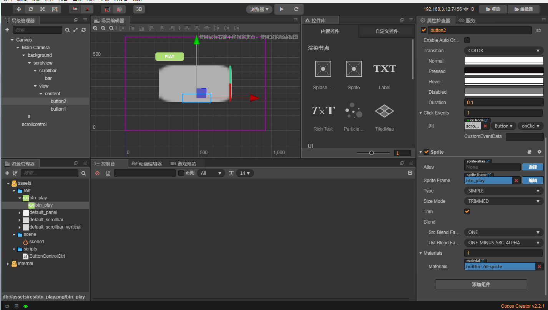Viewport: 548px width, 310px height.
Task: Click the Sprite component settings gear
Action: tap(539, 152)
